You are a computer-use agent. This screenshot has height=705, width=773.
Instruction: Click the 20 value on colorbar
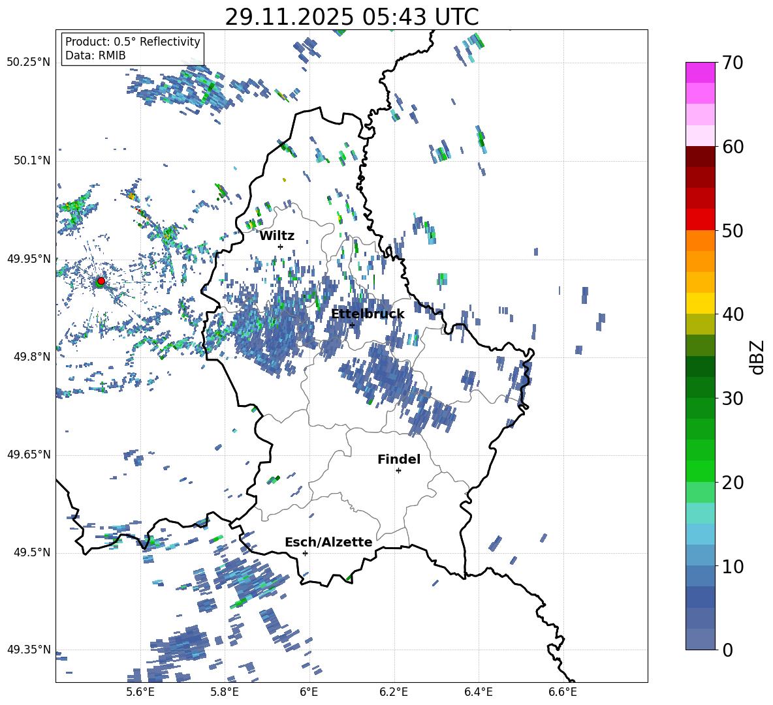coord(732,483)
